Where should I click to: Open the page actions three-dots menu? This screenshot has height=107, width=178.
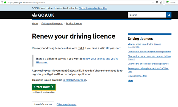pos(153,2)
